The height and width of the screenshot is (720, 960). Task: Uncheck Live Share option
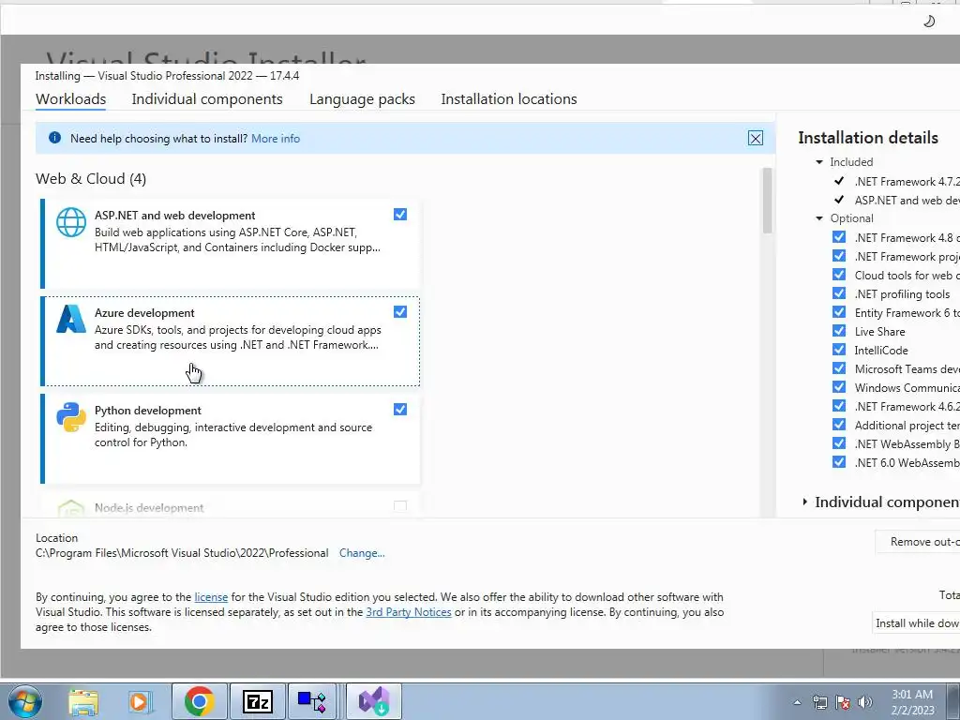(x=839, y=331)
